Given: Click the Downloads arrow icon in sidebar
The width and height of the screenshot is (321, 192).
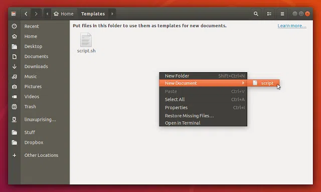Looking at the screenshot, I should [15, 67].
